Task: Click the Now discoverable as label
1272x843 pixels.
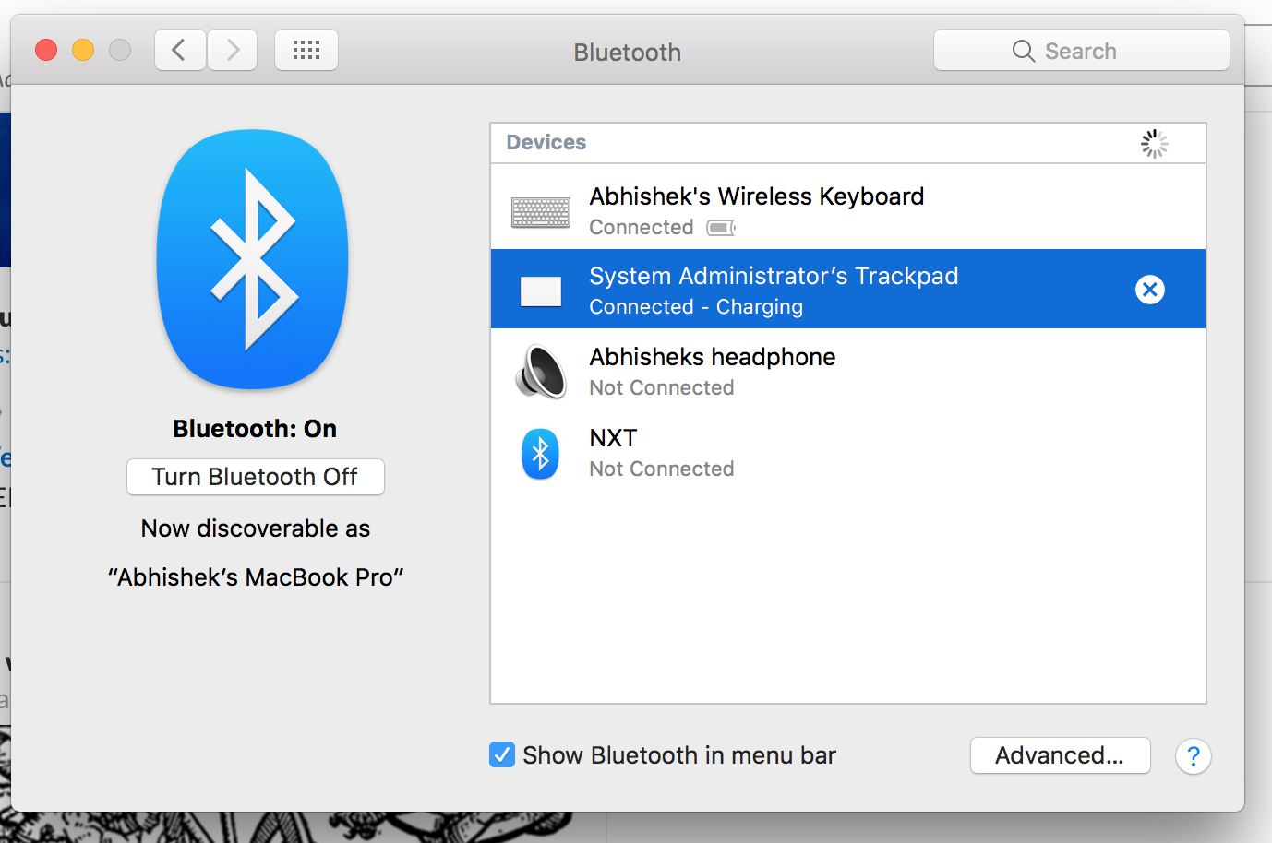Action: [x=256, y=528]
